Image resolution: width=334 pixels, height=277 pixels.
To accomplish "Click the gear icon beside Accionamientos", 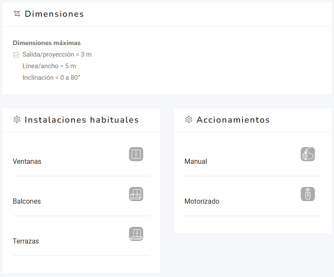I will point(188,120).
